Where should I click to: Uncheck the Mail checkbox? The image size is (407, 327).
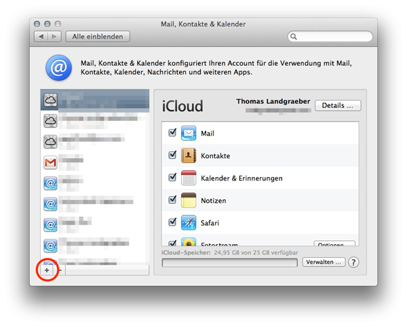[172, 132]
